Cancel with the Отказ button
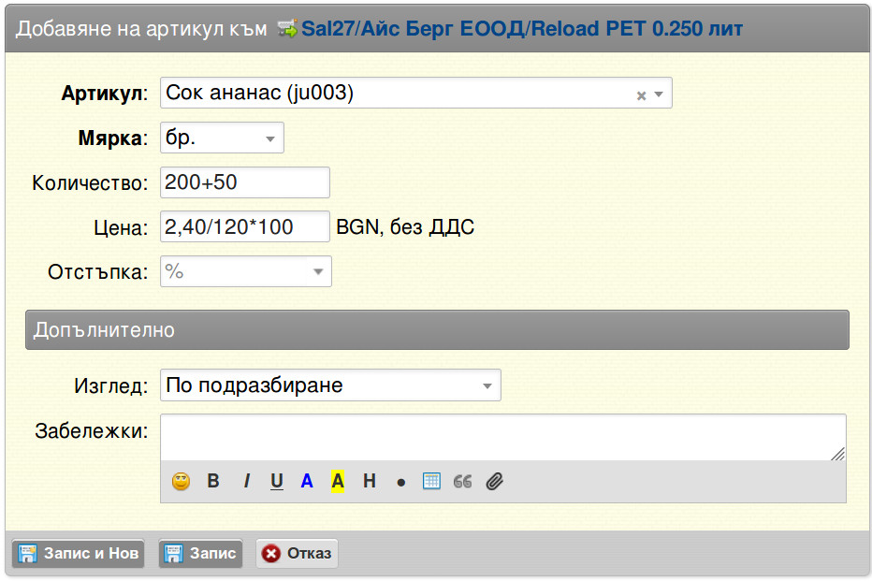Image resolution: width=872 pixels, height=581 pixels. tap(297, 554)
